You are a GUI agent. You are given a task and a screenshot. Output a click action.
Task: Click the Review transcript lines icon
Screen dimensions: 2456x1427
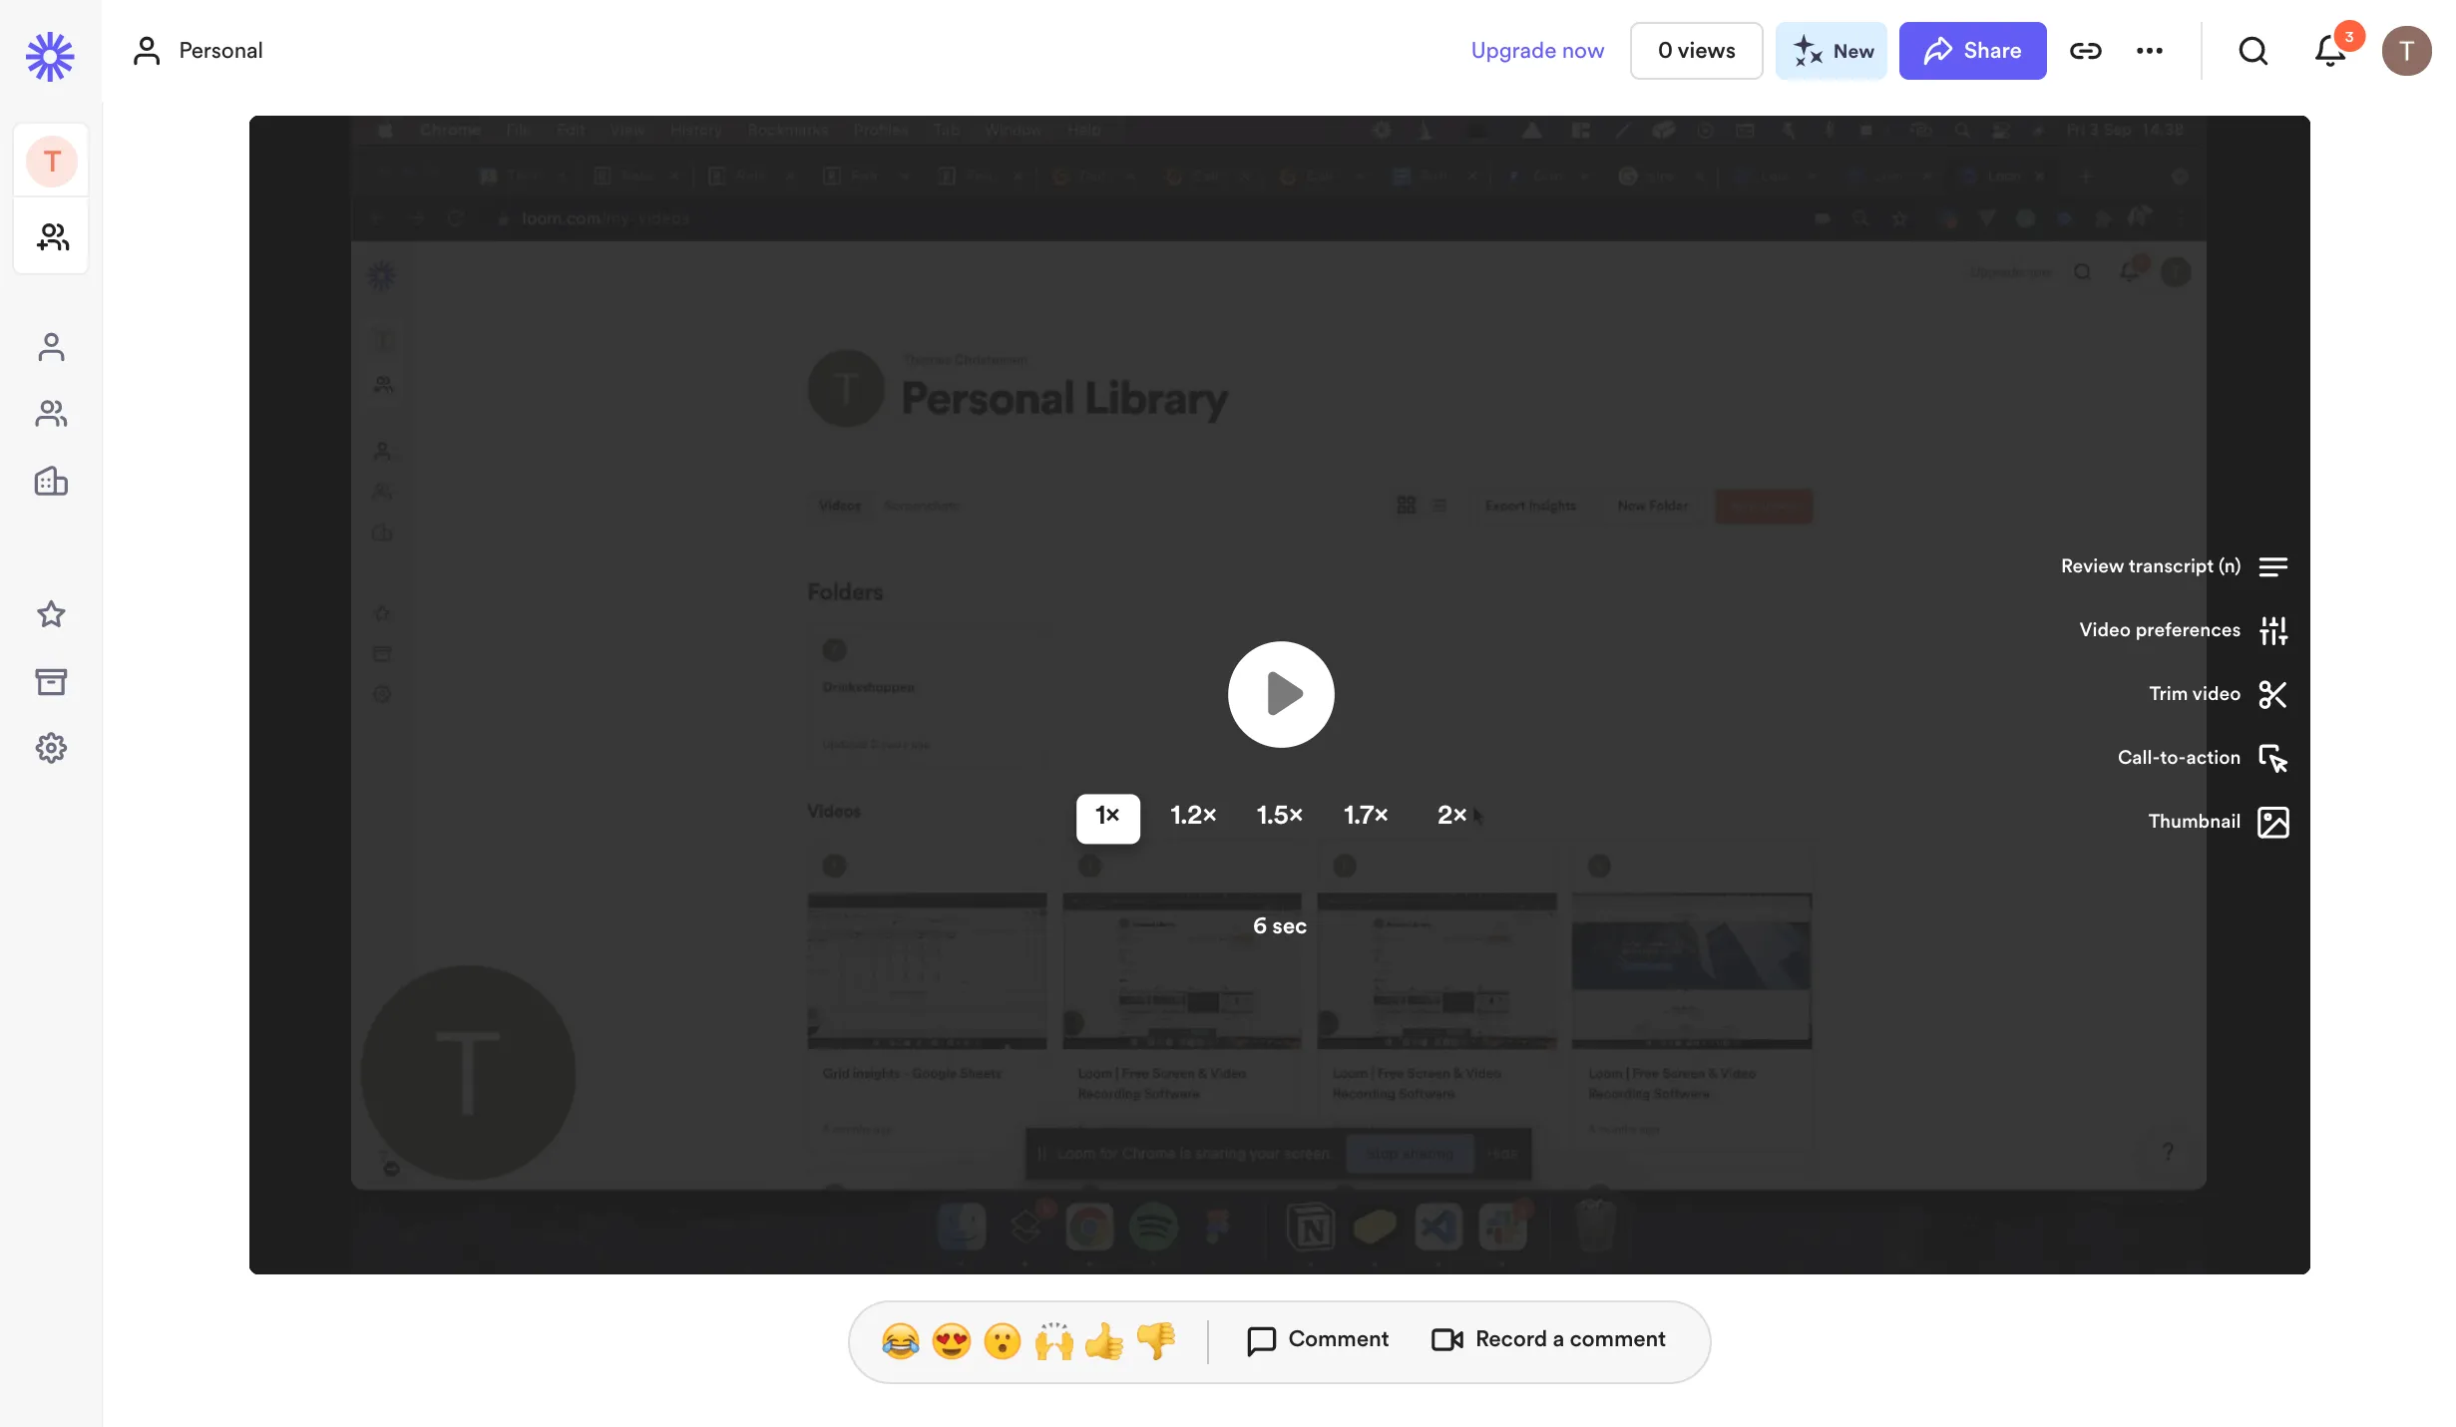pyautogui.click(x=2273, y=566)
